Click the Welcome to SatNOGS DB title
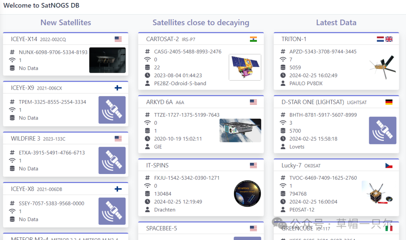 (x=41, y=5)
